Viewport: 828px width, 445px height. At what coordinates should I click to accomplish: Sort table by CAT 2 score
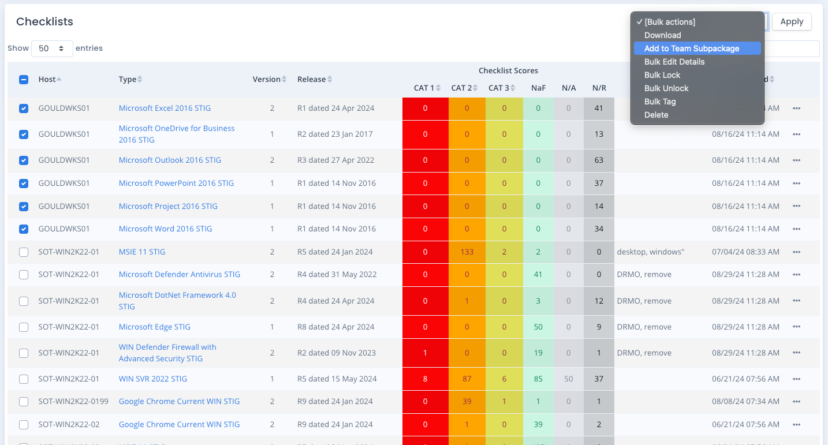coord(465,88)
